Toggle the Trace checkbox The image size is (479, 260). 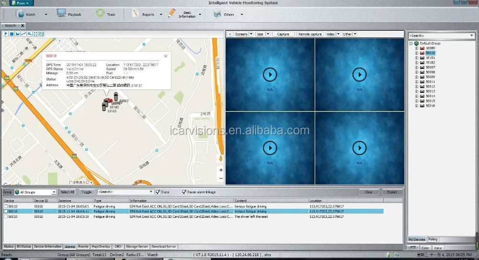pyautogui.click(x=158, y=192)
